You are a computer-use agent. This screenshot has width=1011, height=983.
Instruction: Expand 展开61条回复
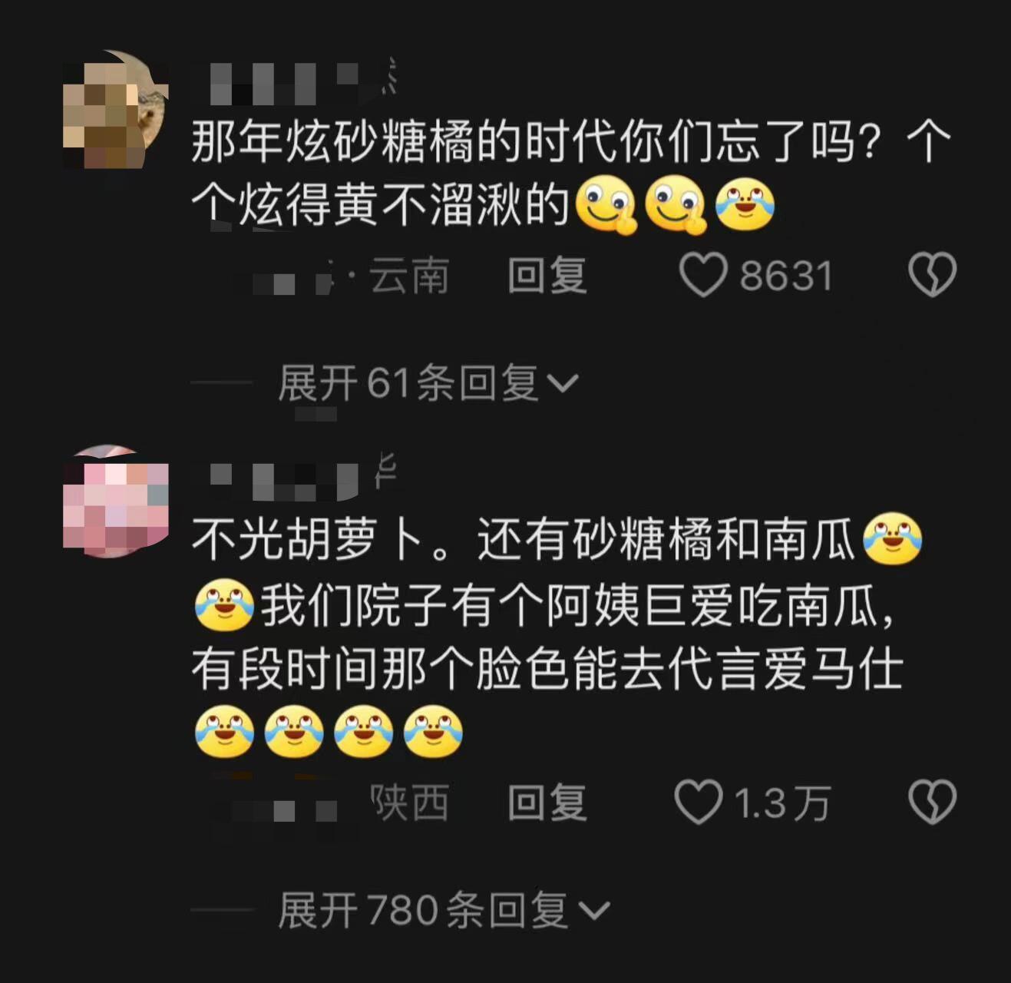[428, 382]
